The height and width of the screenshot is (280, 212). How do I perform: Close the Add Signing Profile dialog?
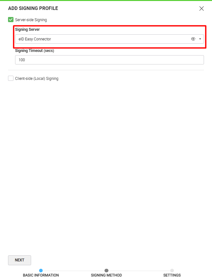201,9
